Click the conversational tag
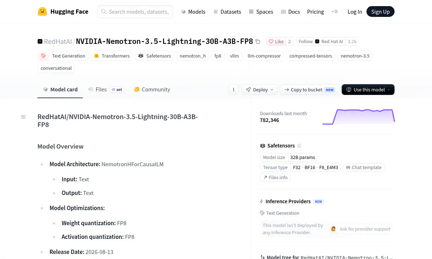This screenshot has height=259, width=432. [56, 68]
